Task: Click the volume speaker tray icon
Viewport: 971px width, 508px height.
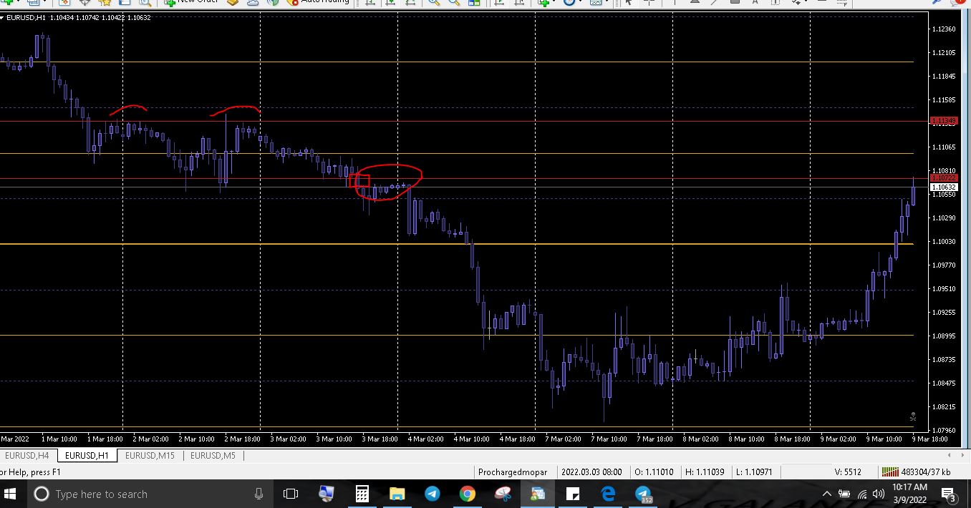Action: pyautogui.click(x=878, y=494)
